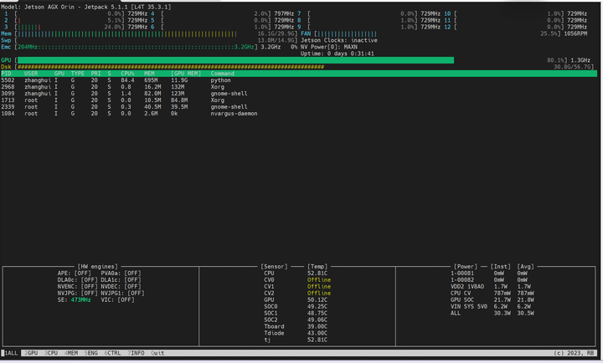Viewport: 603px width, 363px height.
Task: Click the NVENC: [OFF] engine entry
Action: pyautogui.click(x=77, y=287)
